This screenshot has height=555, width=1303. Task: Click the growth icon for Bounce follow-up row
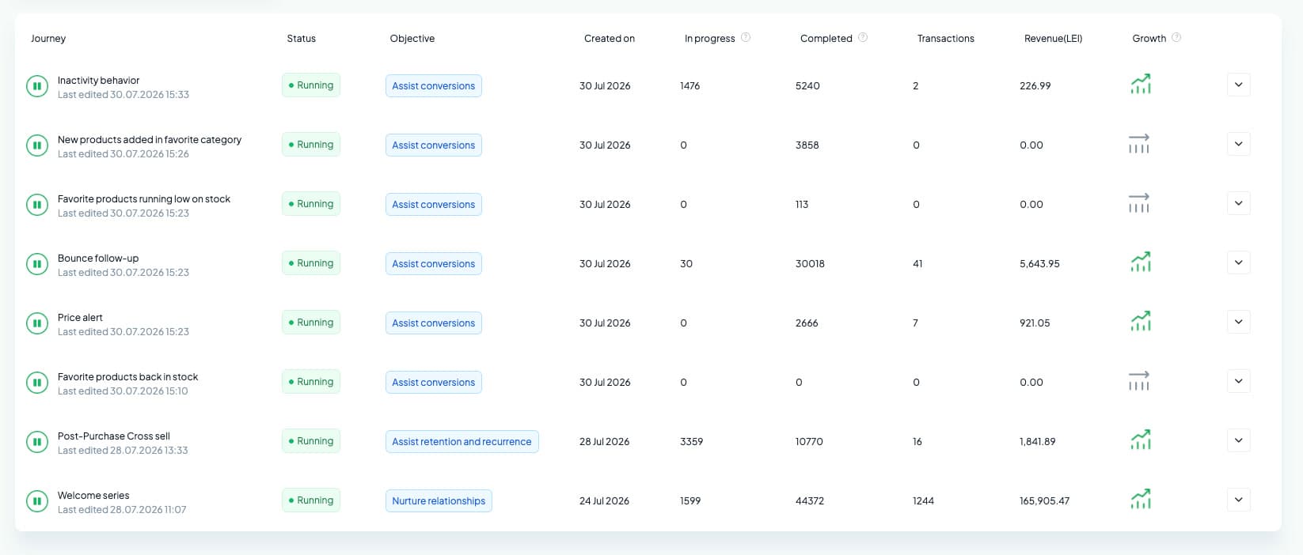1141,262
